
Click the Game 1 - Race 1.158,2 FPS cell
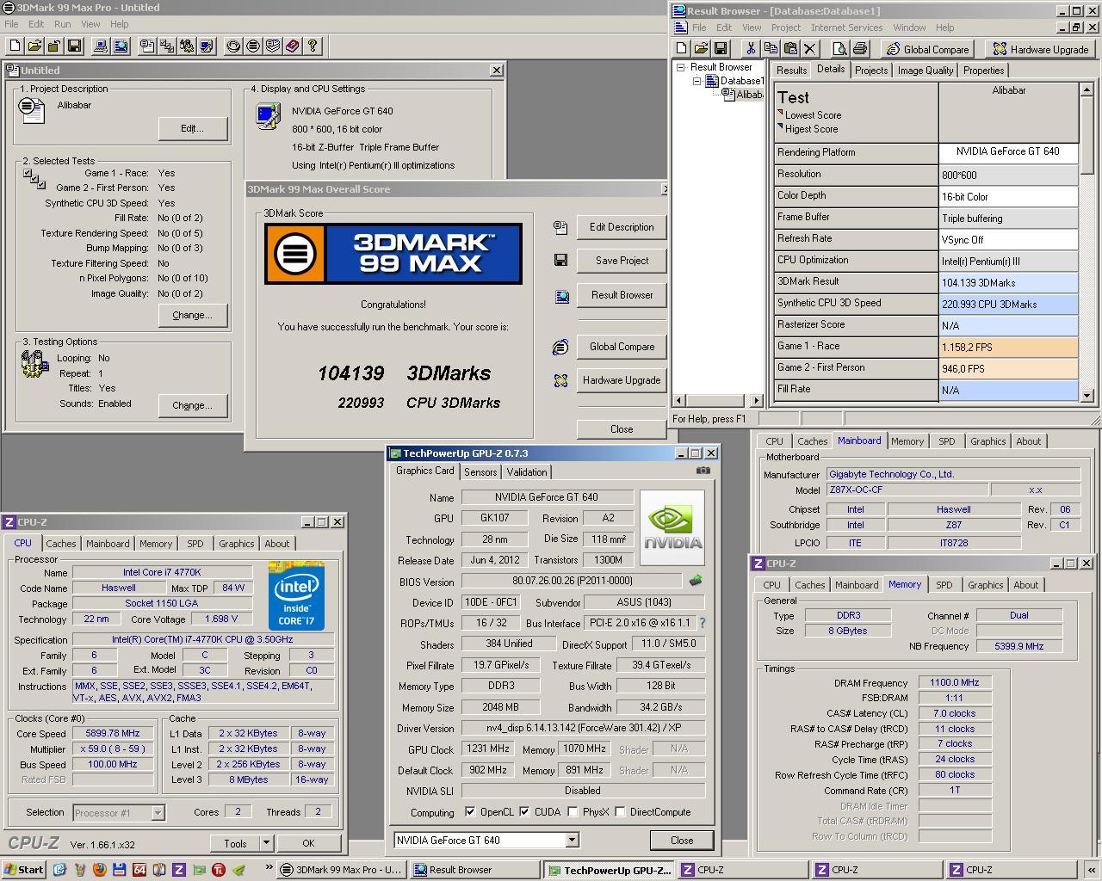tap(1008, 347)
